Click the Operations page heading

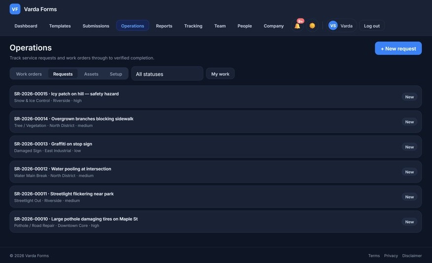31,48
